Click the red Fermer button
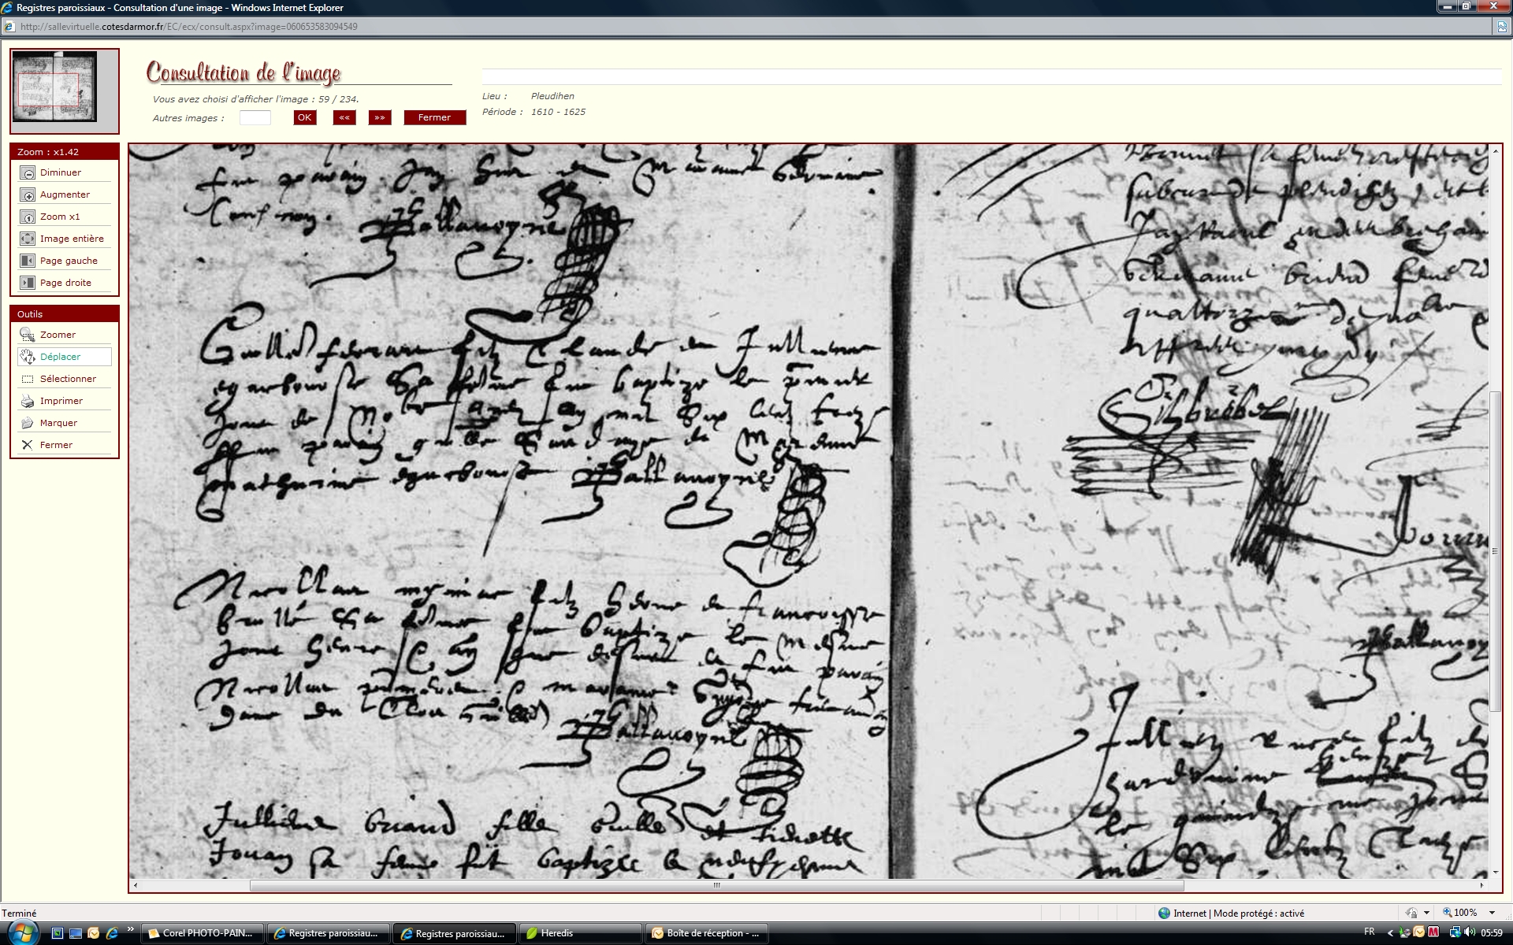 [x=434, y=117]
